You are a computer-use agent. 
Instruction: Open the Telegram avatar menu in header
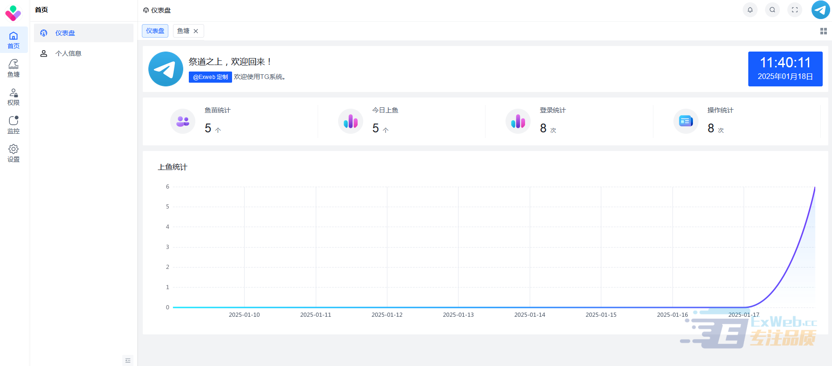coord(820,10)
